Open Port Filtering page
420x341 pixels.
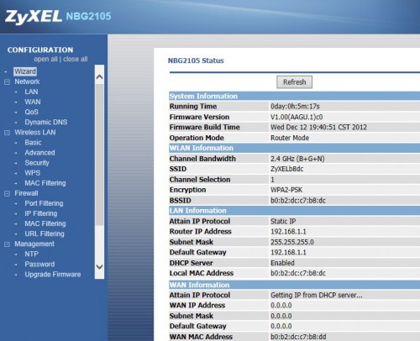coord(44,203)
